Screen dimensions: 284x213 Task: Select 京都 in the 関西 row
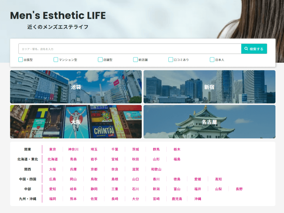click(94, 169)
